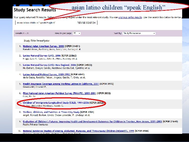Click investigators Fraga, Luis R. et al. text
The image size is (189, 142).
[50, 59]
